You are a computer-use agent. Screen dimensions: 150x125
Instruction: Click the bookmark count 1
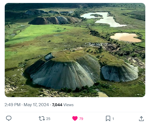click(x=113, y=119)
